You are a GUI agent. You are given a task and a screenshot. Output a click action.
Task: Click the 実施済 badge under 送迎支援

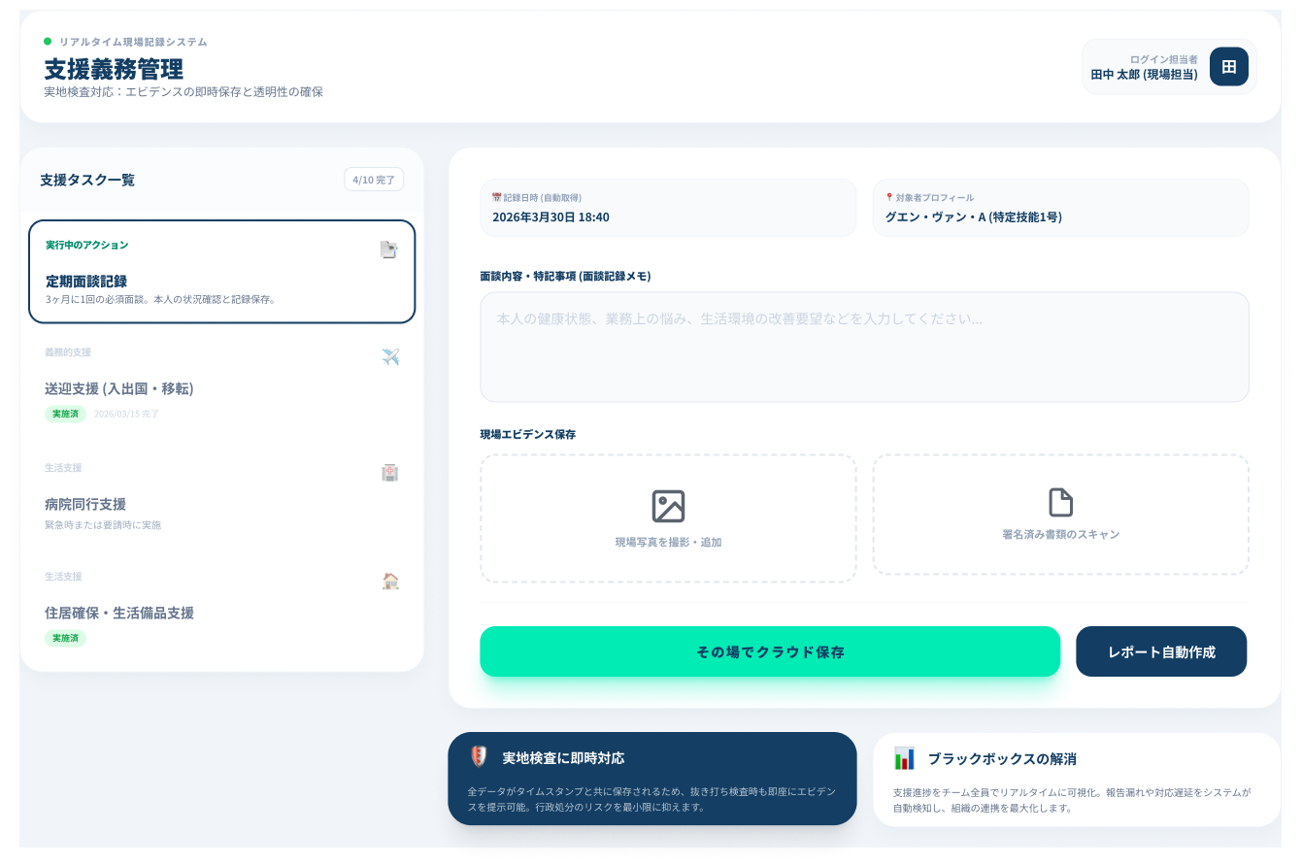pos(65,414)
